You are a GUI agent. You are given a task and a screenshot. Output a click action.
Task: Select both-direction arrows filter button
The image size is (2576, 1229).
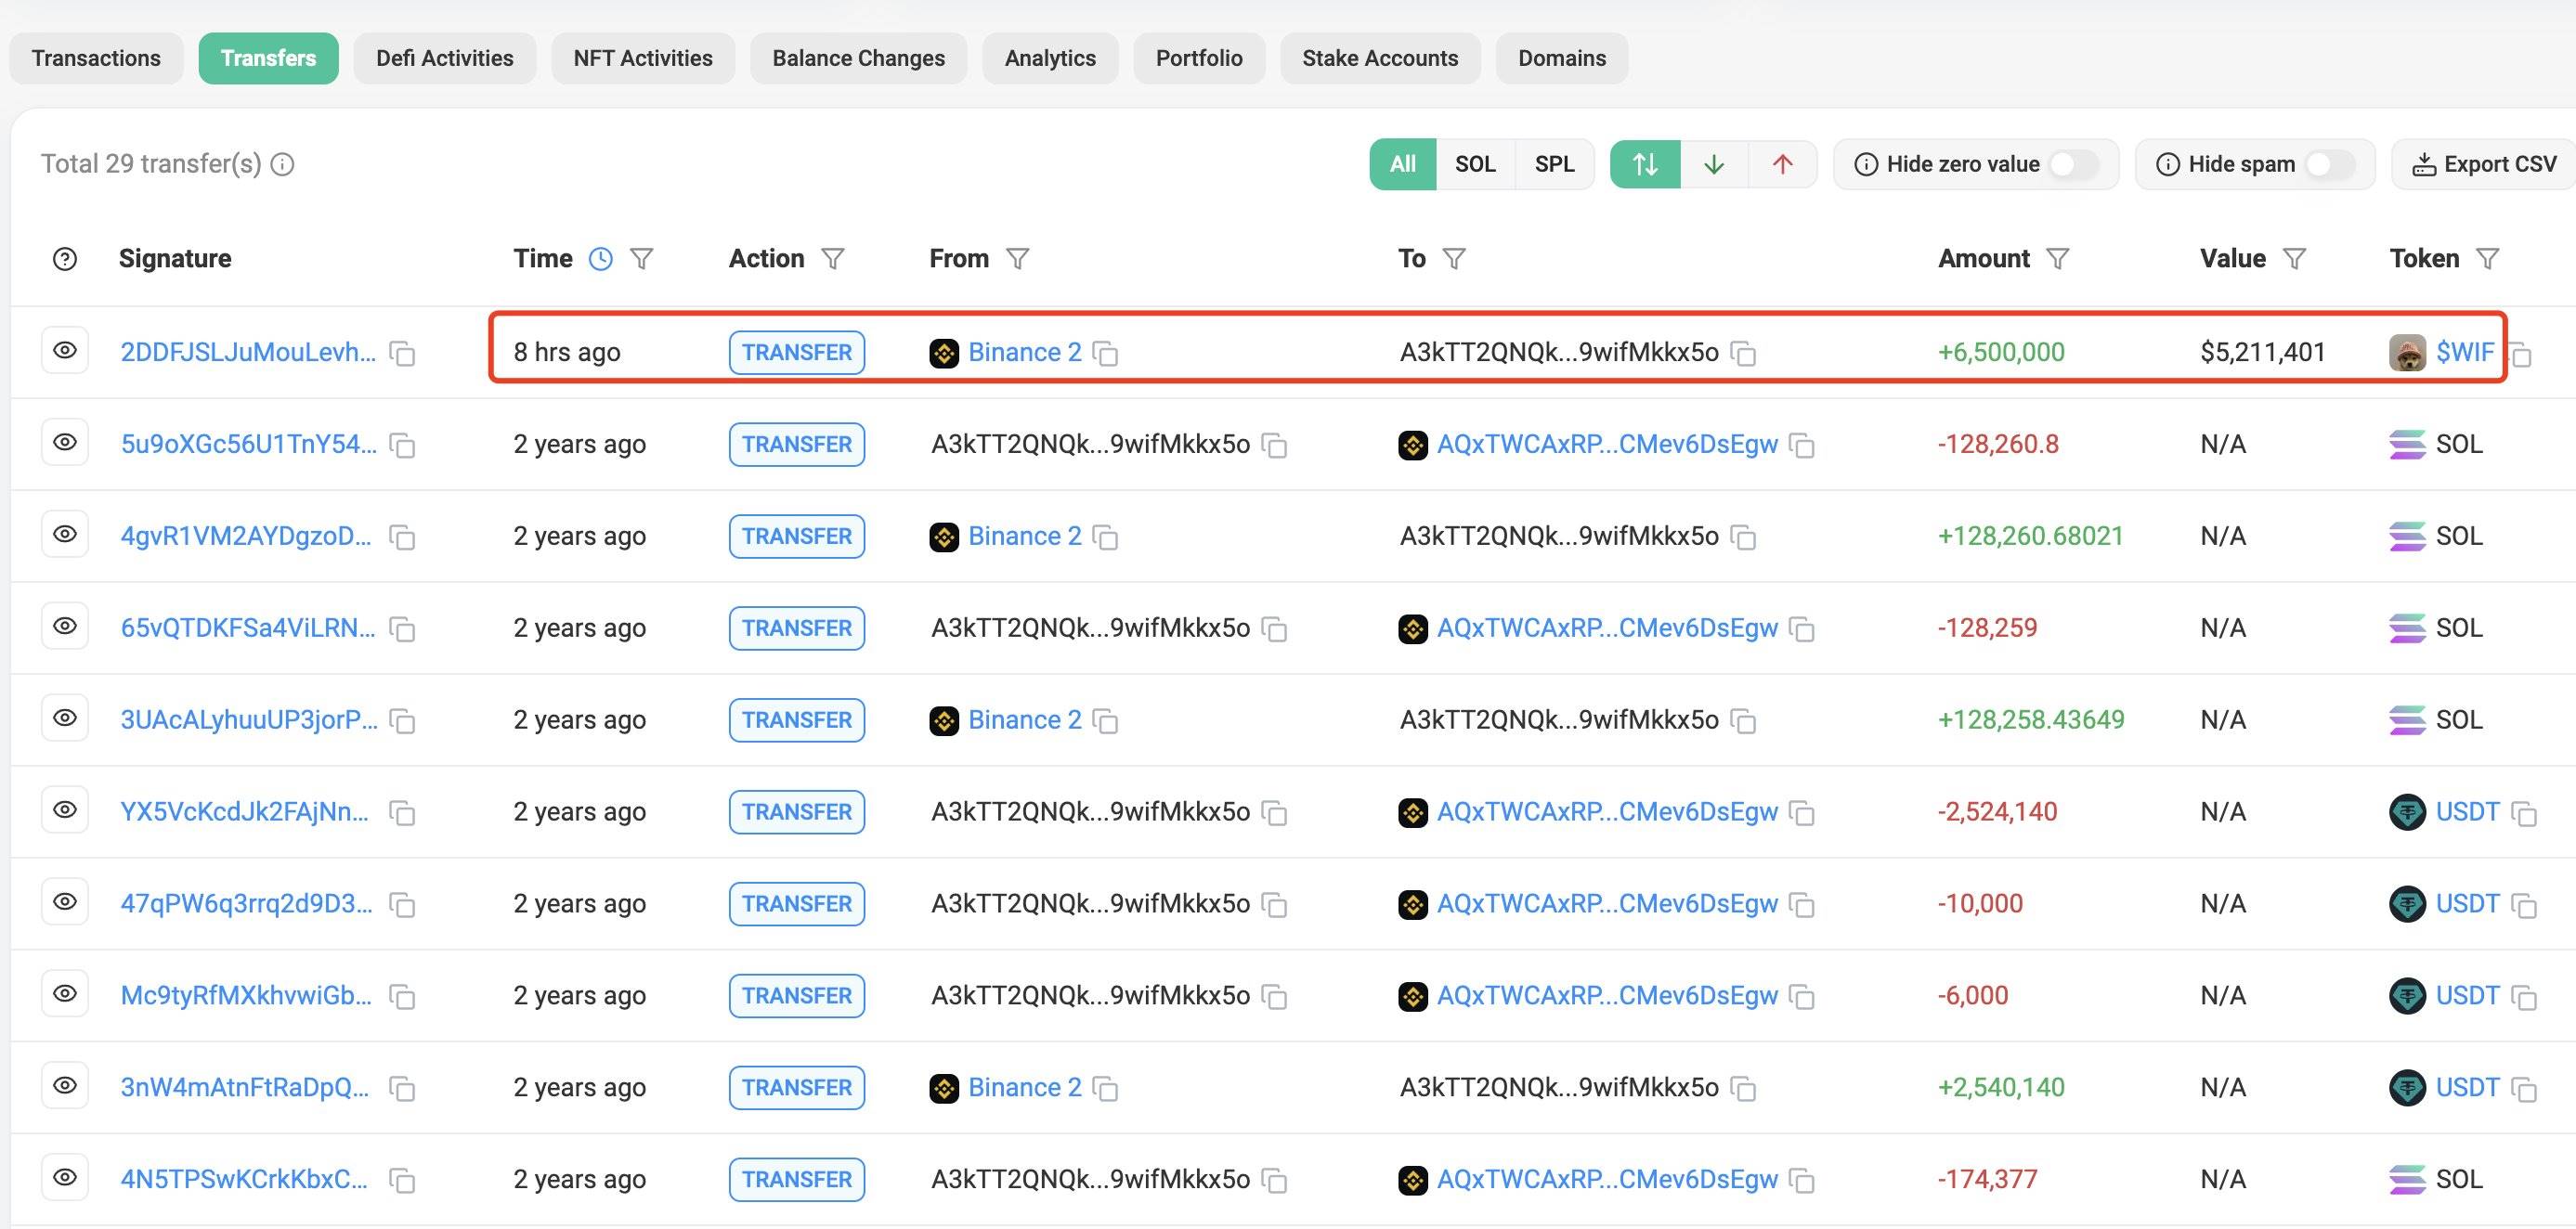pyautogui.click(x=1645, y=164)
